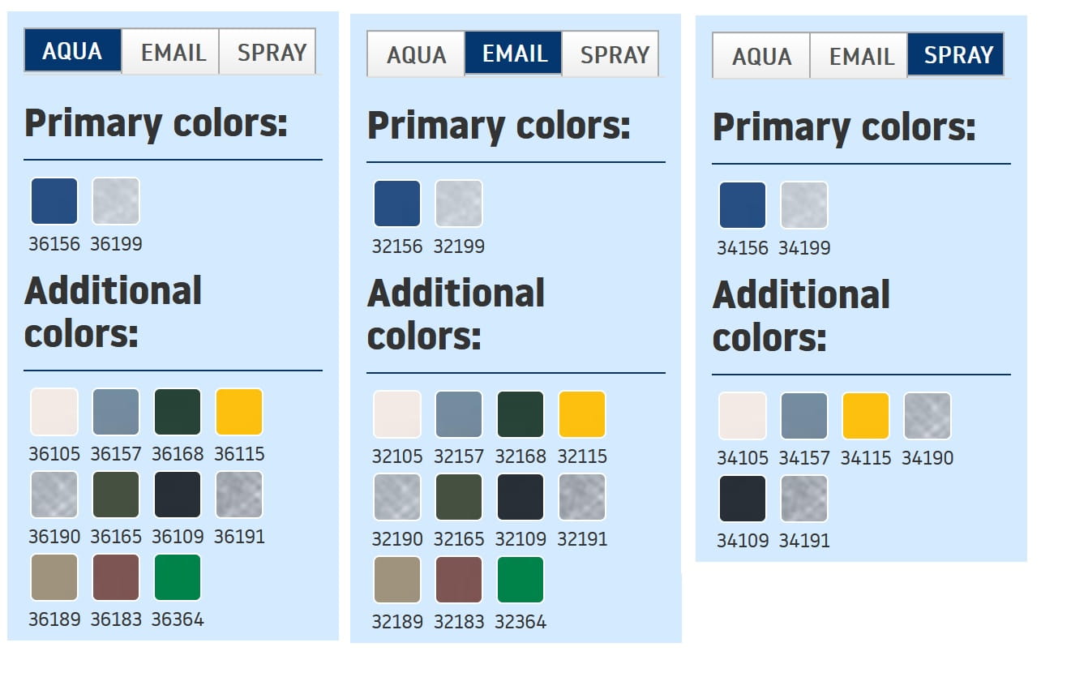Select yellow swatch 34115

(866, 416)
